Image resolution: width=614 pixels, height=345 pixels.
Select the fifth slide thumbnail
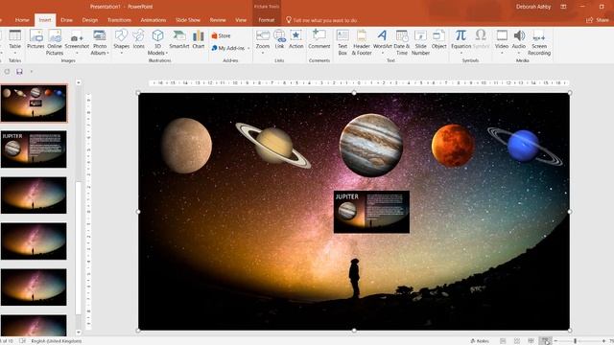[x=35, y=287]
